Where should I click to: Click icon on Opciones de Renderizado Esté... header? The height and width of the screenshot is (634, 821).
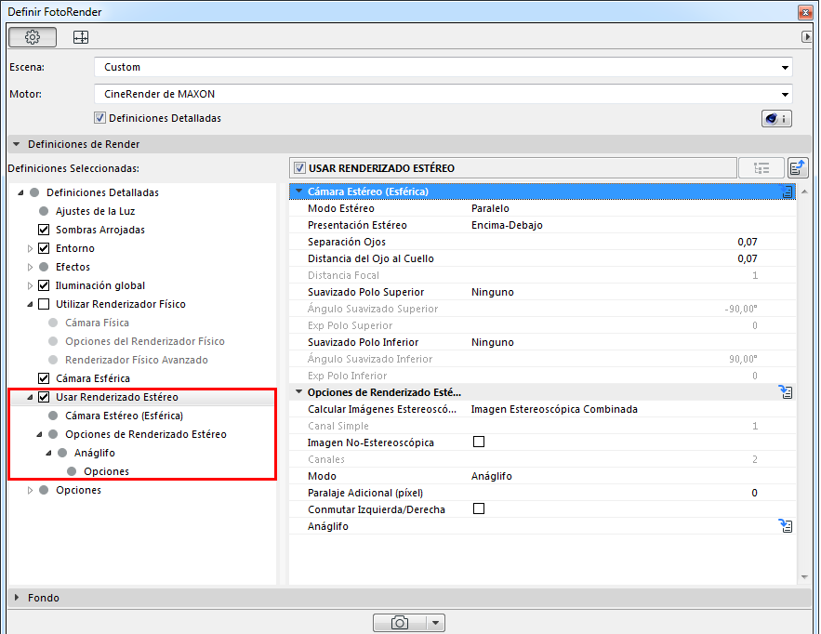pos(786,392)
